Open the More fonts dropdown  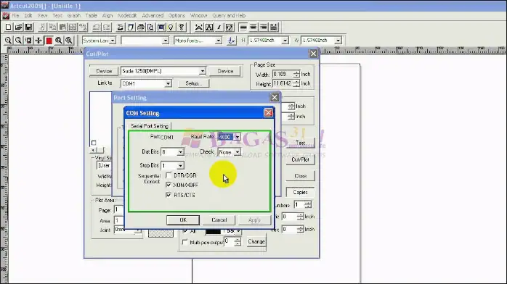pyautogui.click(x=219, y=41)
